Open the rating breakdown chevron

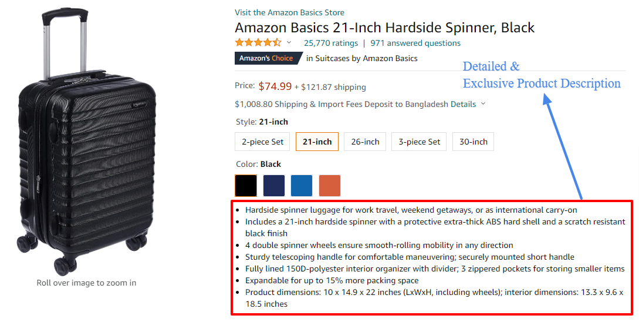289,43
